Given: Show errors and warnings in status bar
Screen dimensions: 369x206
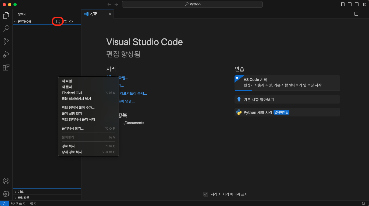Looking at the screenshot, I should [x=18, y=203].
